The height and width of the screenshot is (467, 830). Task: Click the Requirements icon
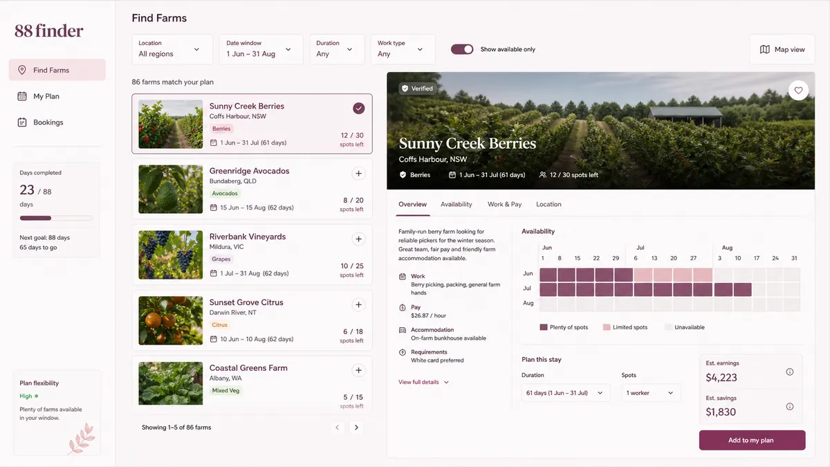(x=403, y=352)
